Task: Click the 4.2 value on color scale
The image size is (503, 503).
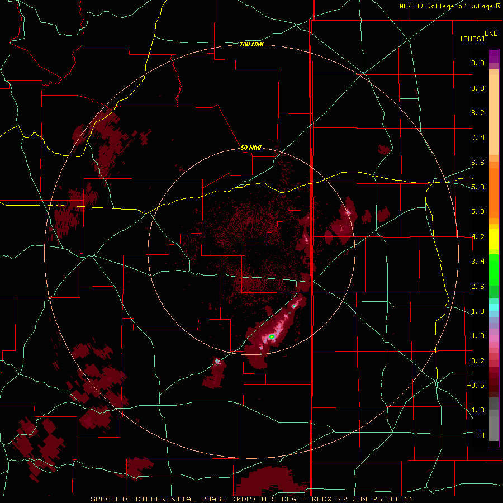Action: pos(478,237)
